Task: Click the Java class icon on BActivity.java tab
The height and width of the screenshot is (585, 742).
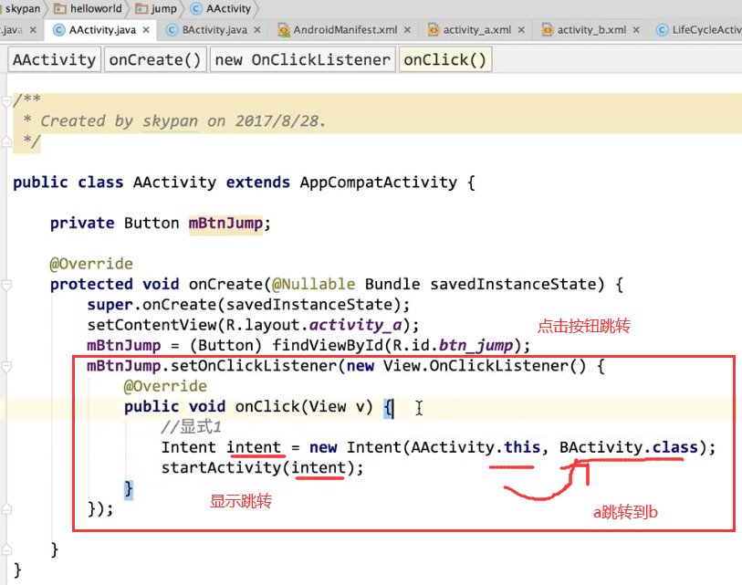Action: (171, 28)
